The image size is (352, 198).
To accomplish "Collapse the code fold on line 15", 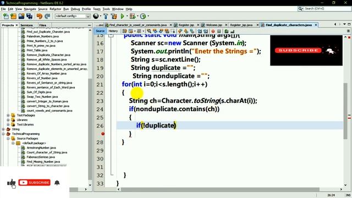I will [111, 35].
